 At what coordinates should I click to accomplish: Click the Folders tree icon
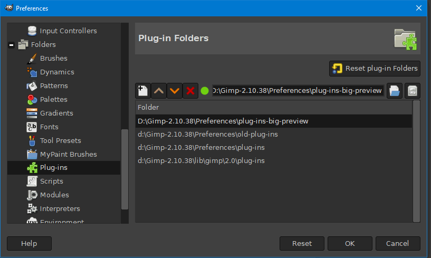[x=23, y=44]
